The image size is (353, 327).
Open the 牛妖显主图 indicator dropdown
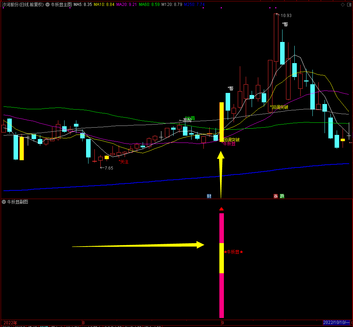tap(48, 5)
